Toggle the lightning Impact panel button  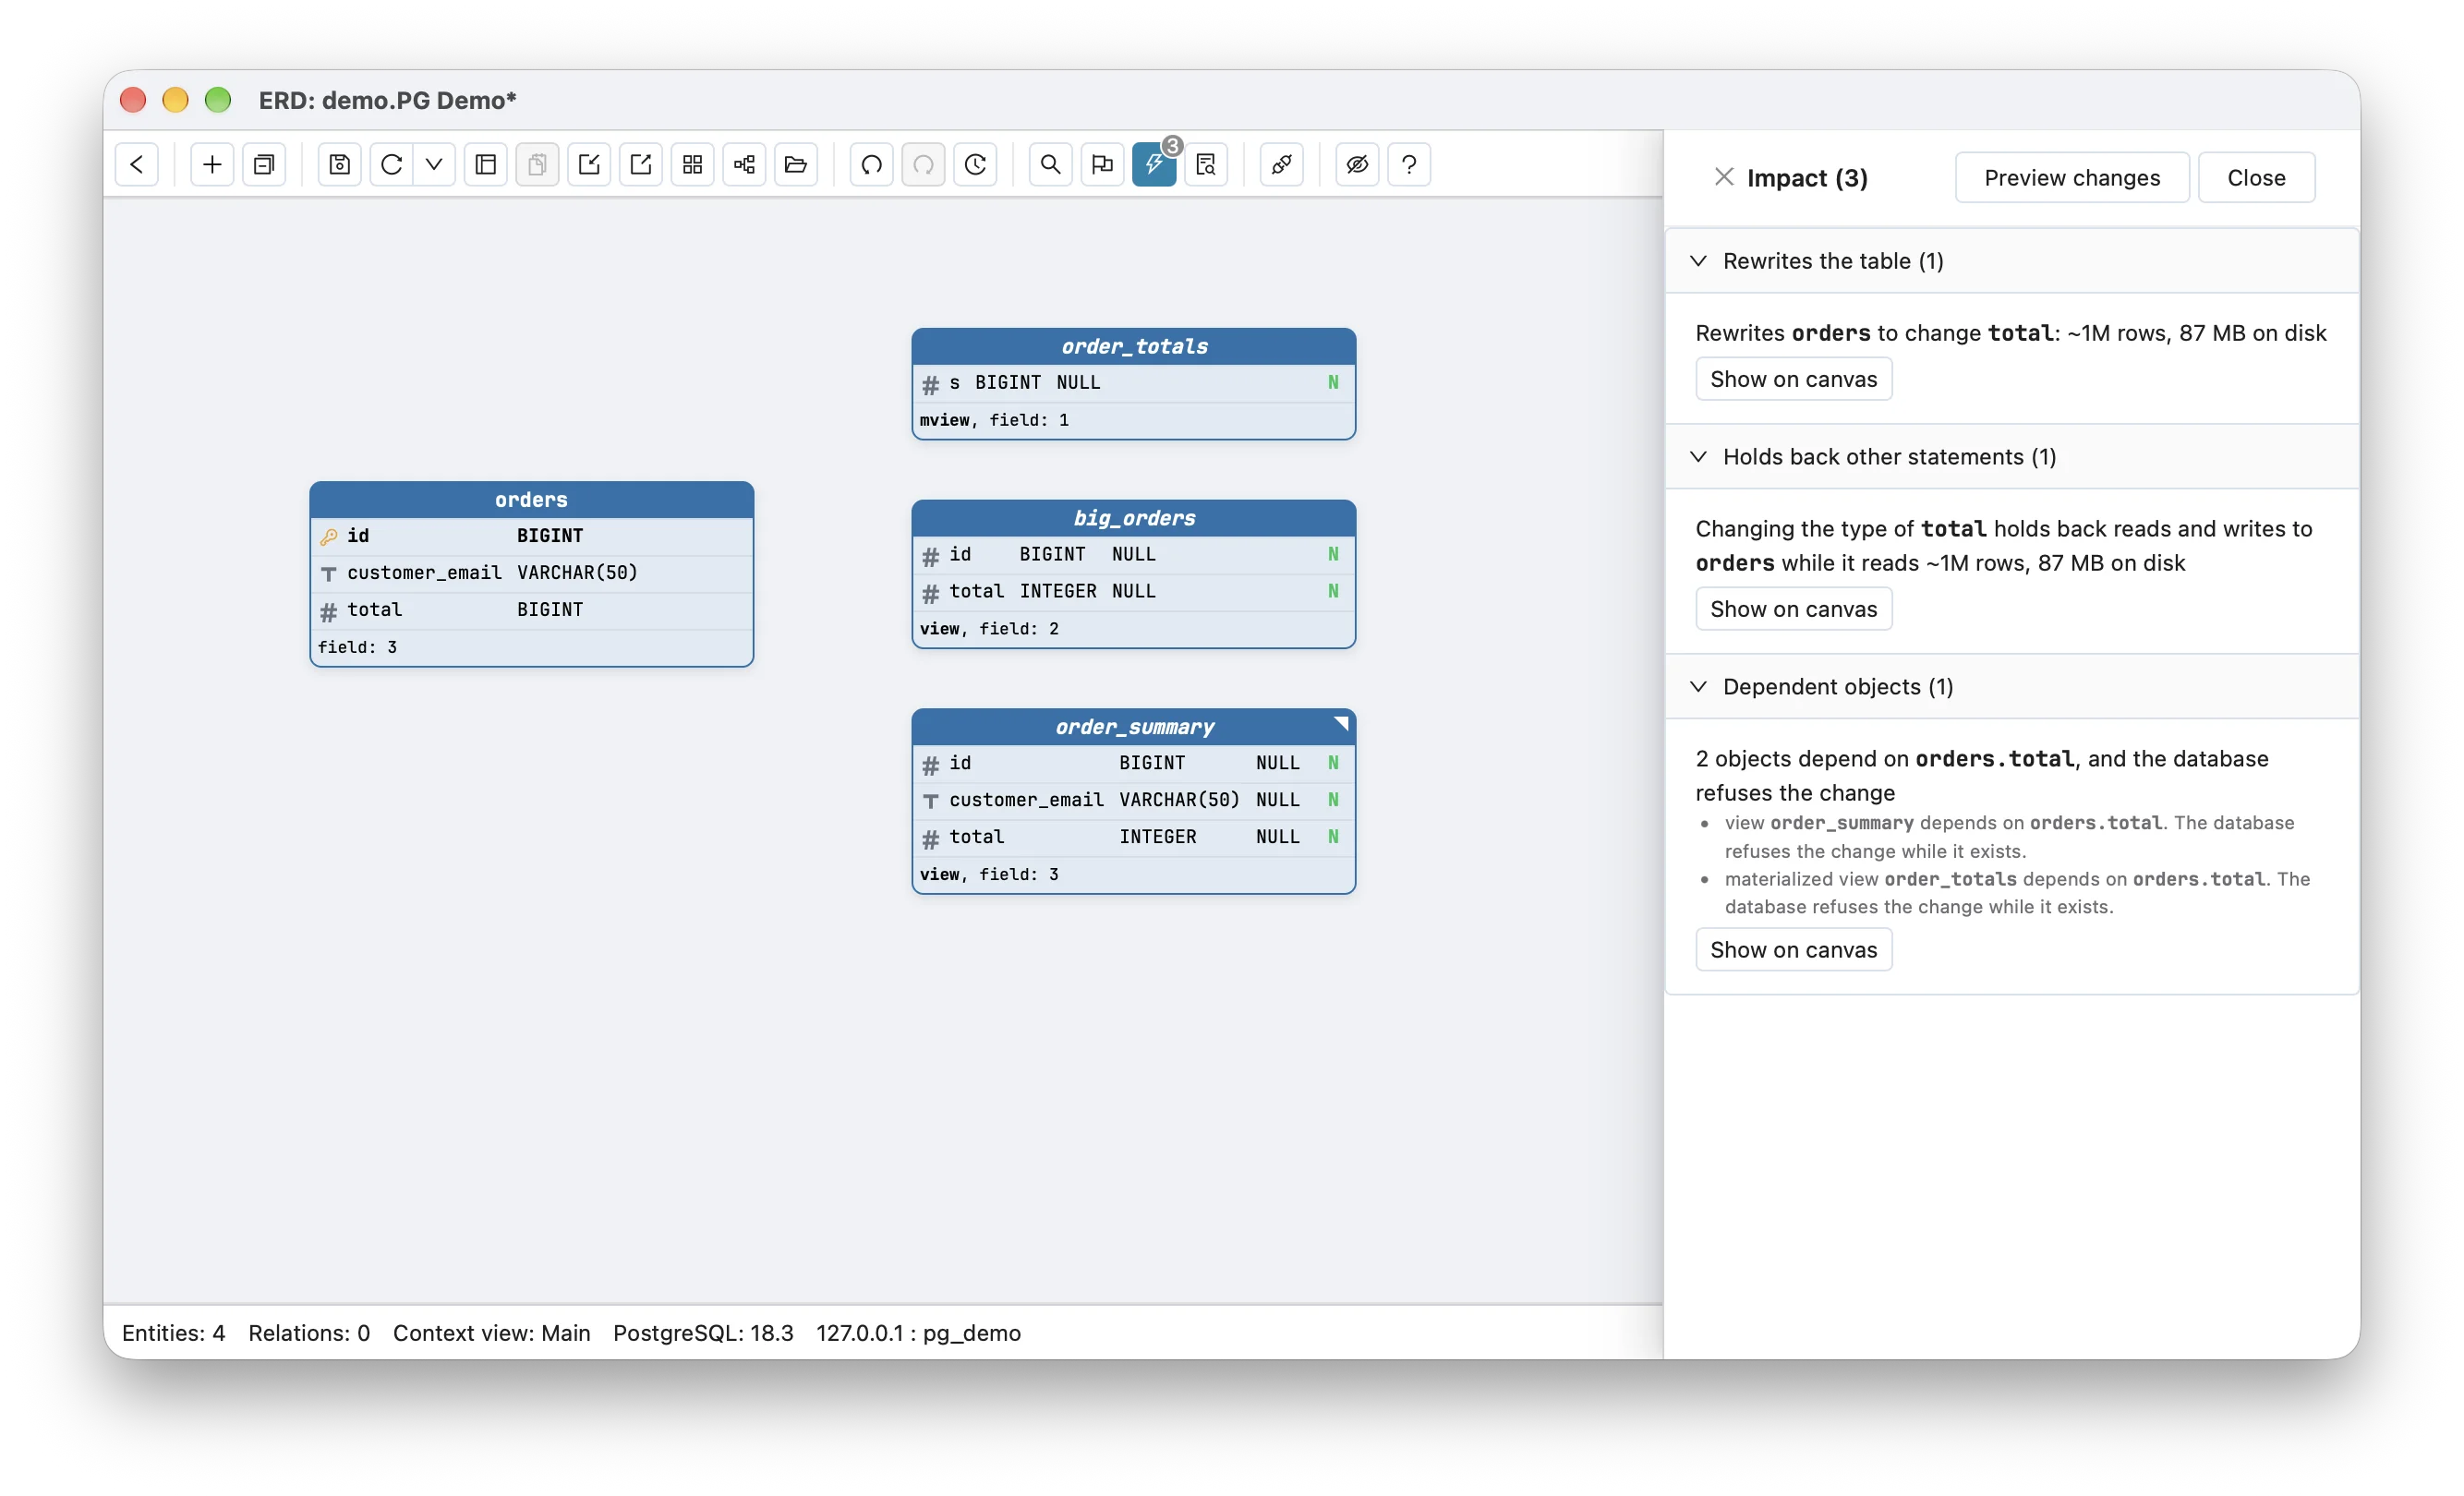1155,164
